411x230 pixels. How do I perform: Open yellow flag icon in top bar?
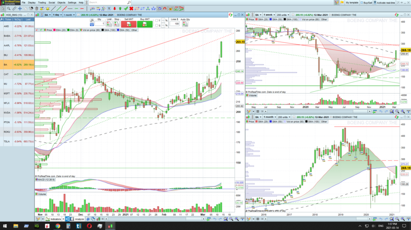(x=342, y=2)
